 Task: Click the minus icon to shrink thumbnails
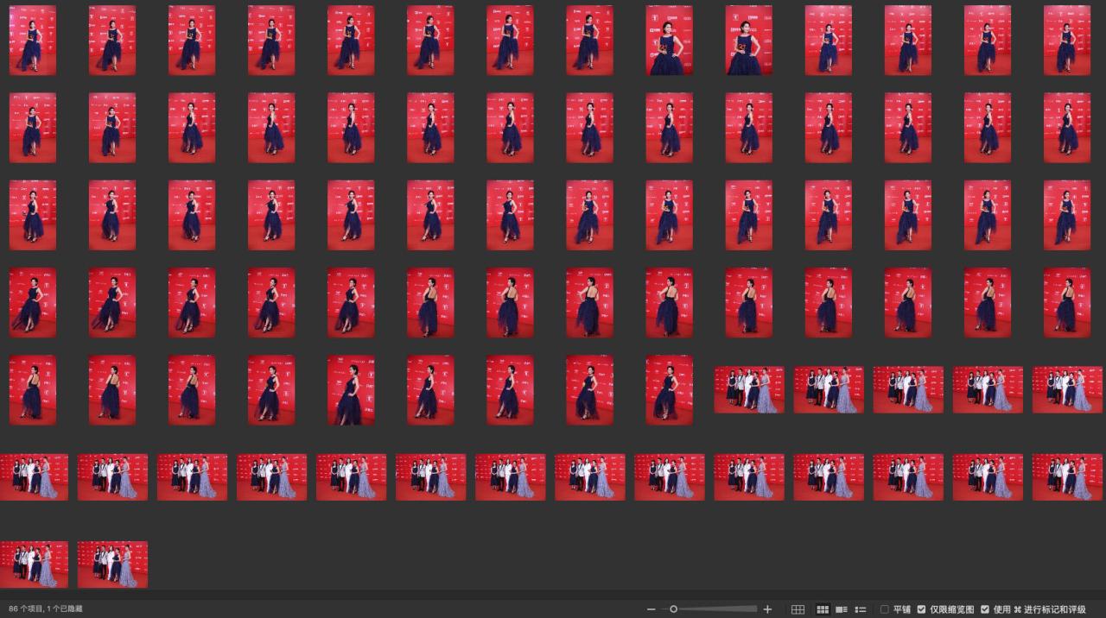[x=651, y=609]
